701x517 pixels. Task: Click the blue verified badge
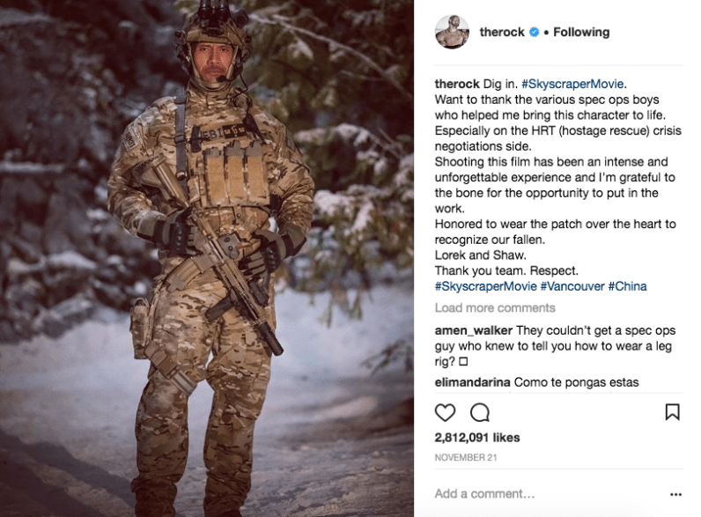535,33
